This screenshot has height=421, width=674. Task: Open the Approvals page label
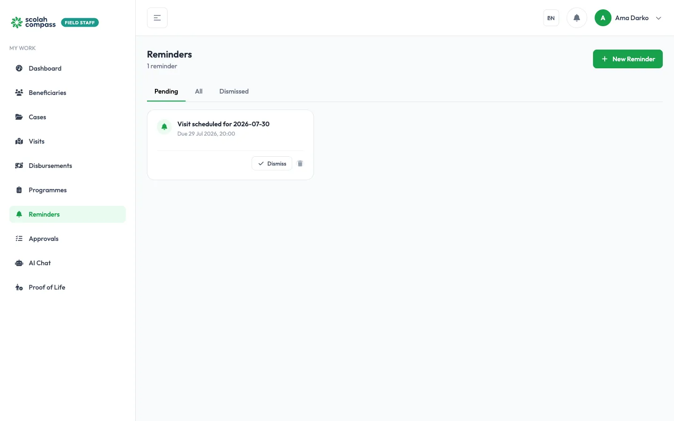click(x=44, y=239)
